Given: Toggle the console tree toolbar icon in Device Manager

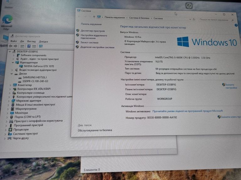Looking at the screenshot, I should (x=22, y=46).
